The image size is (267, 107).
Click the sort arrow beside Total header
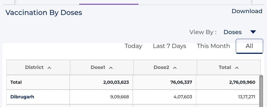pyautogui.click(x=237, y=68)
